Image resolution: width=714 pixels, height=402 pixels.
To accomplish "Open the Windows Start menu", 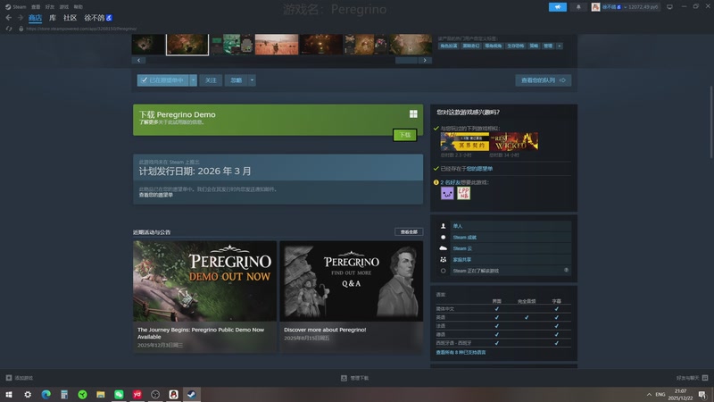I will click(x=9, y=394).
